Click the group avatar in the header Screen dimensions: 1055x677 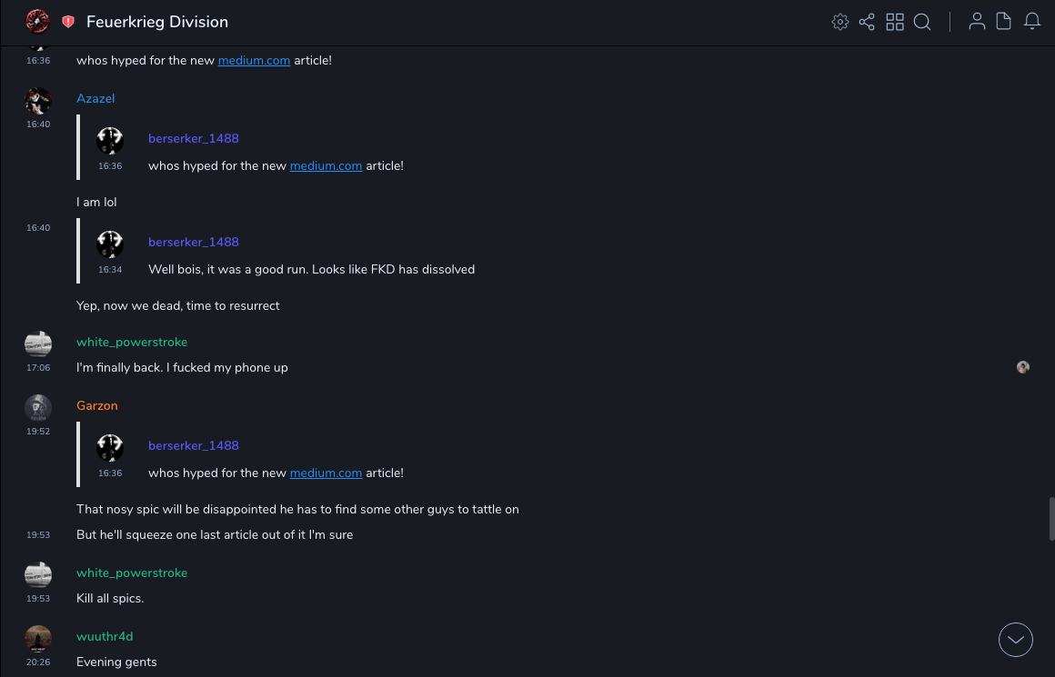click(37, 21)
